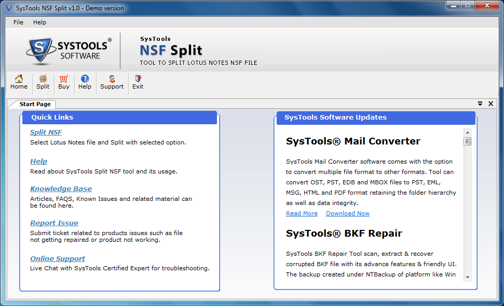
Task: Click the 'SysTools® Mail Converter' heading
Action: [353, 141]
